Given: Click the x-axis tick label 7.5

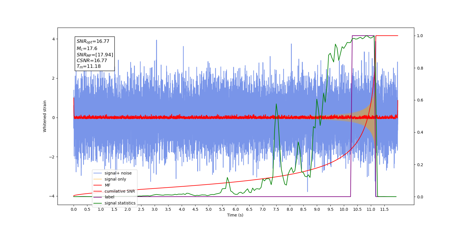Looking at the screenshot, I should pyautogui.click(x=276, y=209).
